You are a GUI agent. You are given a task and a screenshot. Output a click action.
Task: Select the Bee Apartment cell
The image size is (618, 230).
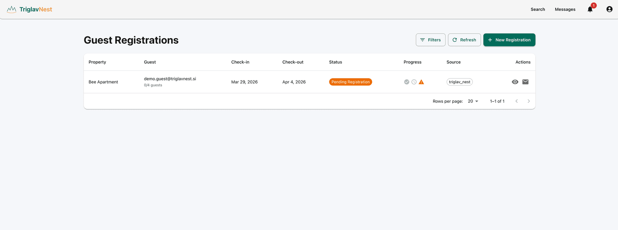click(x=103, y=82)
